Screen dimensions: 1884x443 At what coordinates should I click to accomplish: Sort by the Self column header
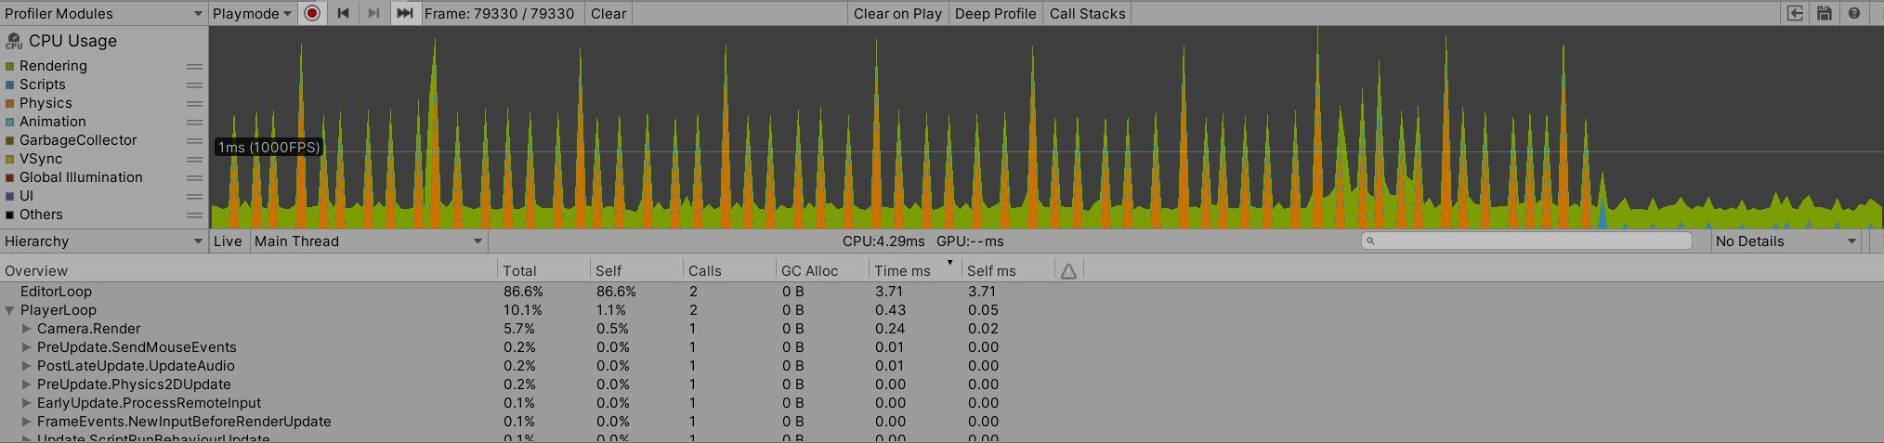pos(636,271)
